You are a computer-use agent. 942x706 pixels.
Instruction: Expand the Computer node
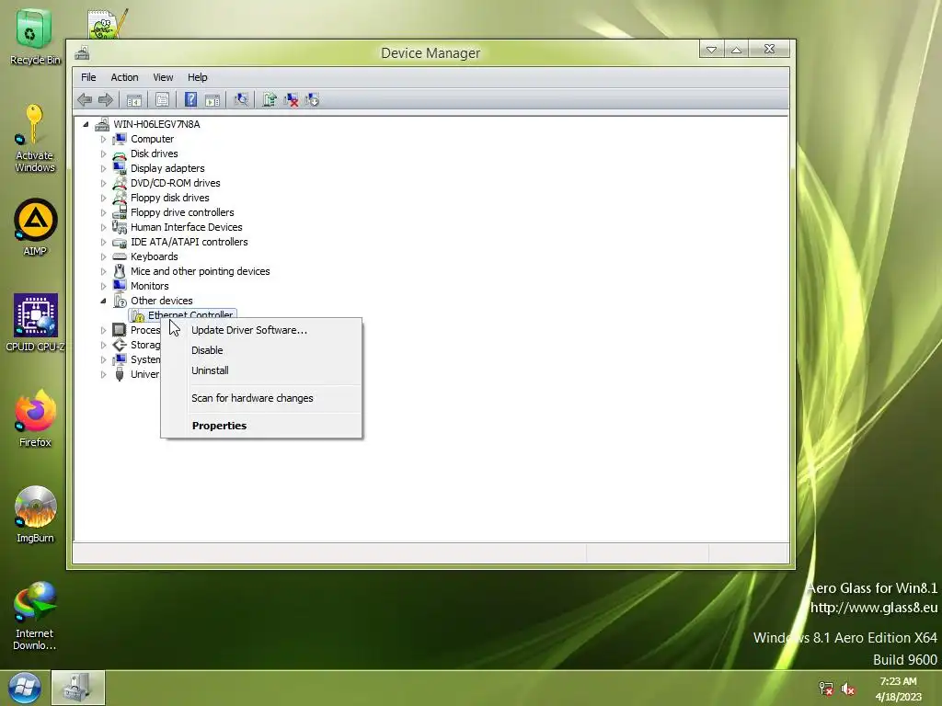(x=103, y=140)
